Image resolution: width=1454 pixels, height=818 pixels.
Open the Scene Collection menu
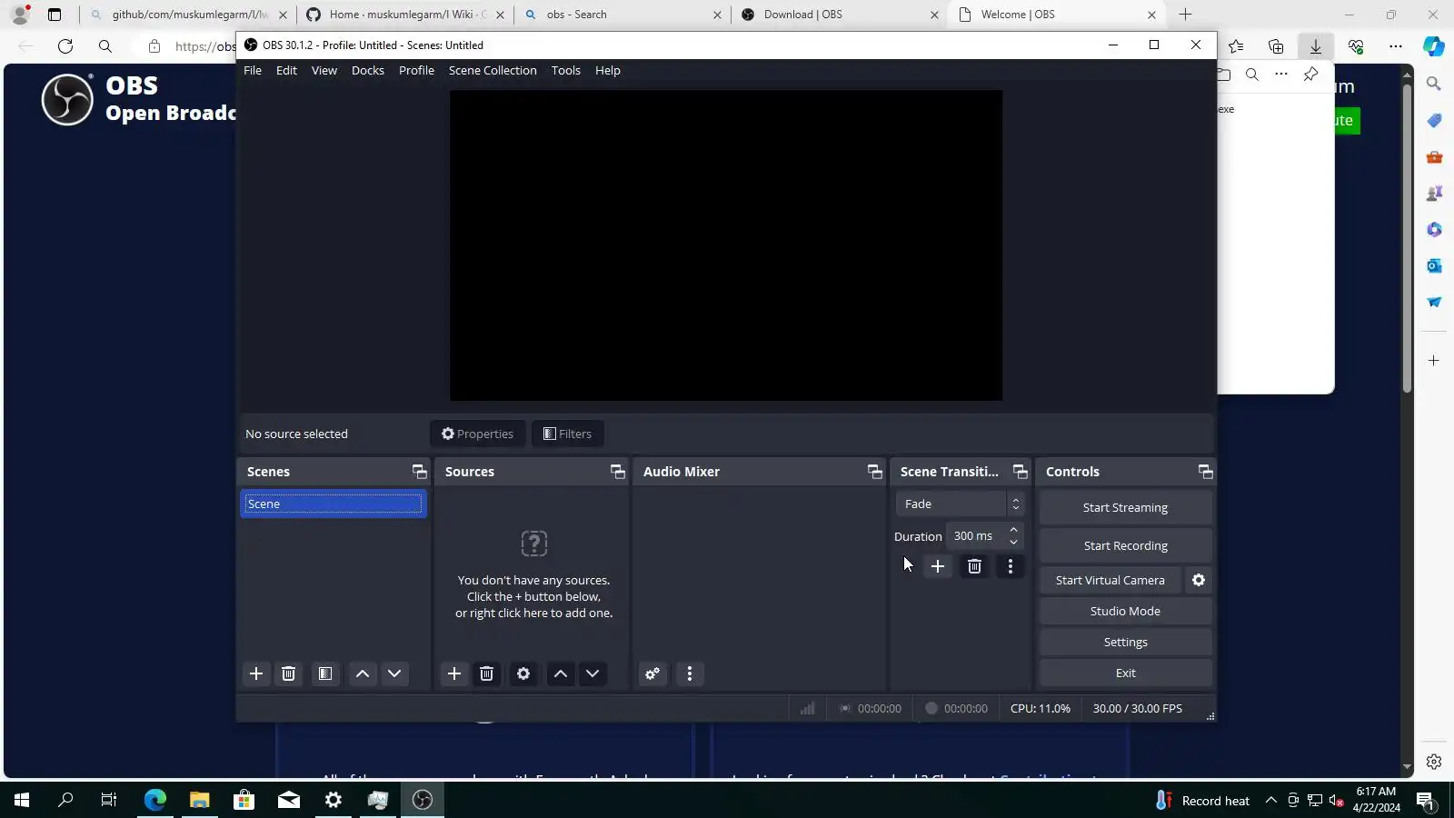[493, 71]
